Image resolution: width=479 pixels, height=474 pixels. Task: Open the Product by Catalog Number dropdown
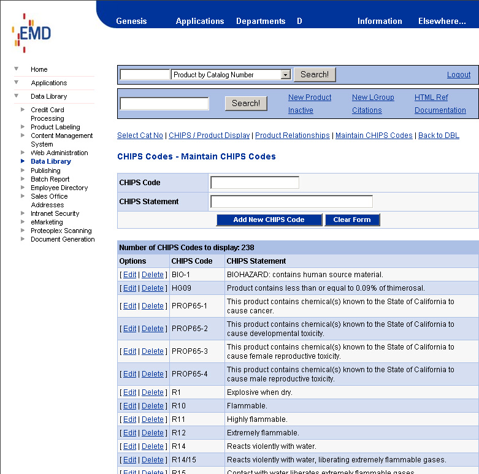click(285, 75)
